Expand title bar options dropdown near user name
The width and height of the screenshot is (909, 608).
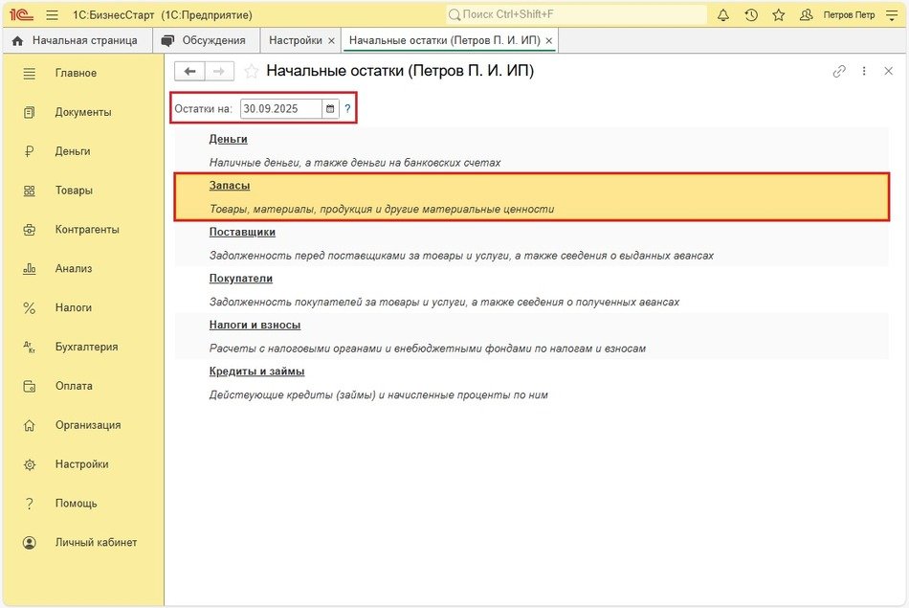(890, 15)
